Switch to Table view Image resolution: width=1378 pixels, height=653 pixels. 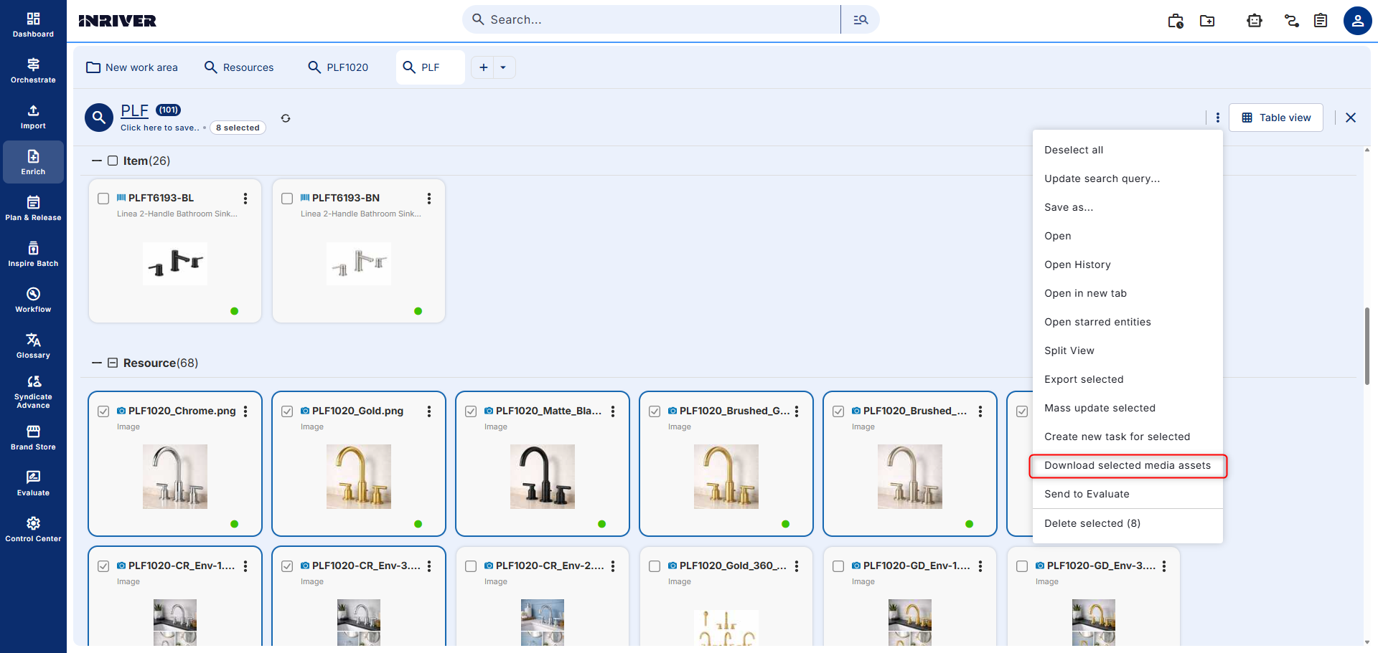[1276, 118]
